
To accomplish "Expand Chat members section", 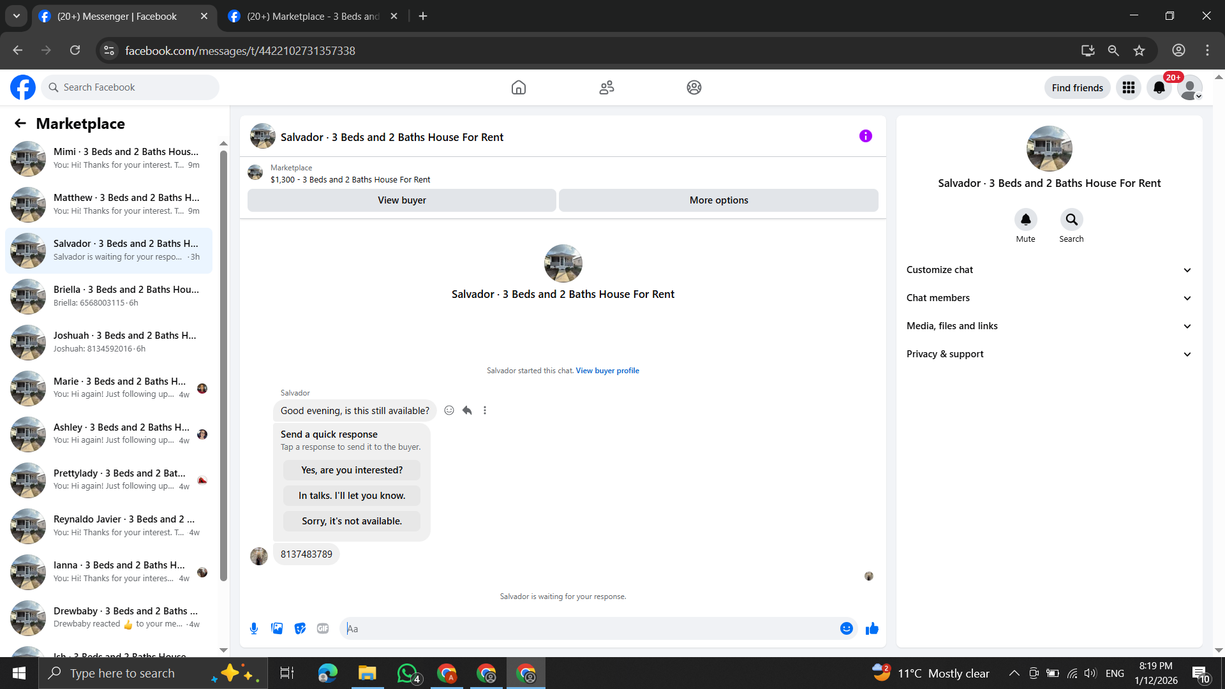I will (1049, 298).
